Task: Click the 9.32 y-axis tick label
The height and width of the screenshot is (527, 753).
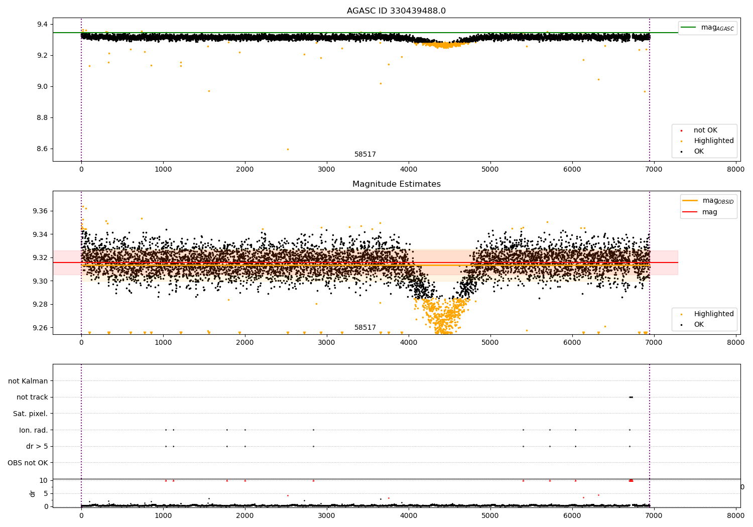Action: point(41,258)
